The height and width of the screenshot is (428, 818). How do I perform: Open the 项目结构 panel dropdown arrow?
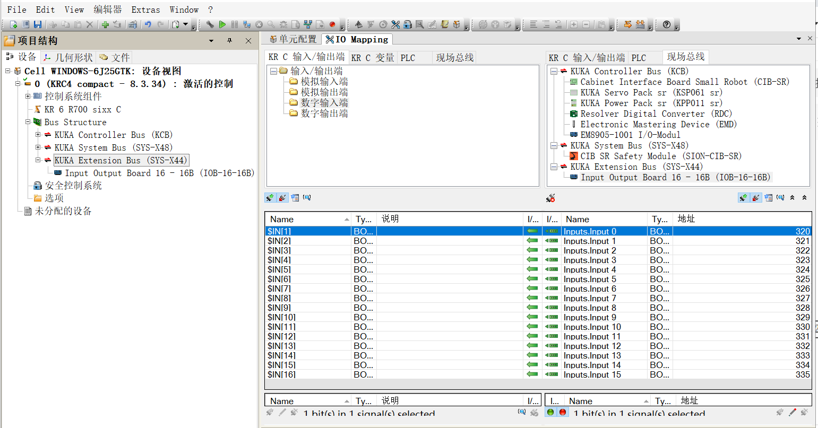[x=211, y=41]
